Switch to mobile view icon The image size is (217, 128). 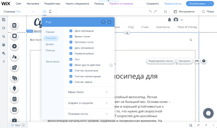pyautogui.click(x=51, y=11)
